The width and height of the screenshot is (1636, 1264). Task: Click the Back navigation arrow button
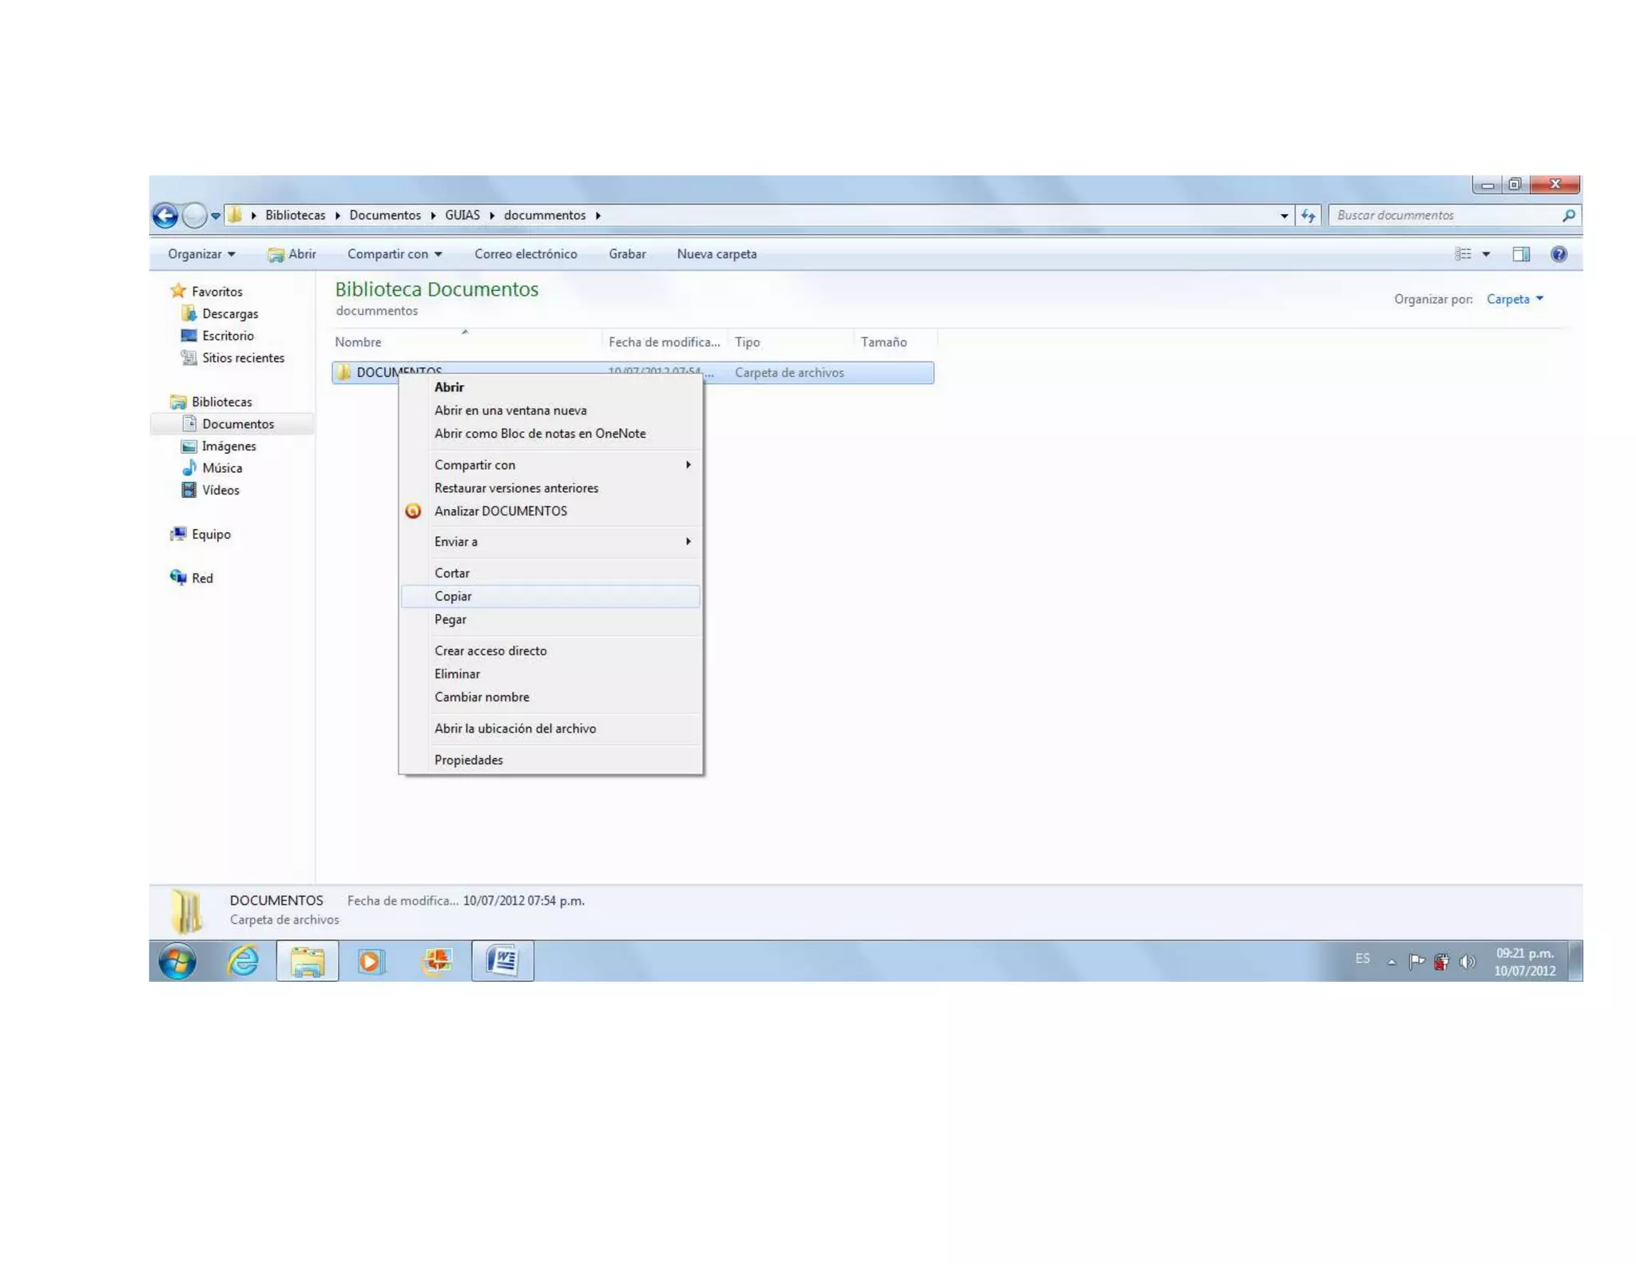pos(165,216)
